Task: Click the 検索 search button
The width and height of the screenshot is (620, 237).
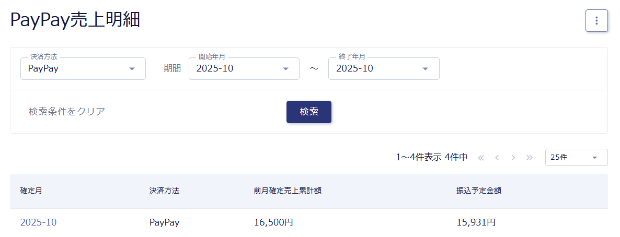Action: [308, 112]
